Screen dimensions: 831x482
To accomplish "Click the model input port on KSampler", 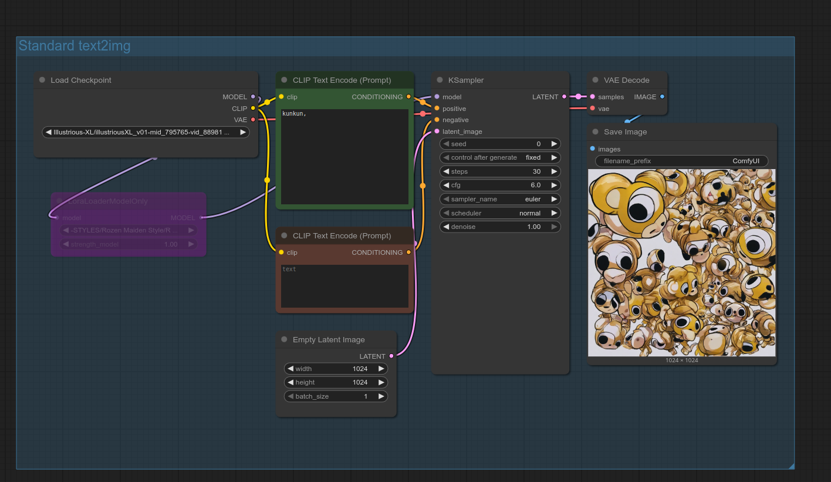I will 437,97.
